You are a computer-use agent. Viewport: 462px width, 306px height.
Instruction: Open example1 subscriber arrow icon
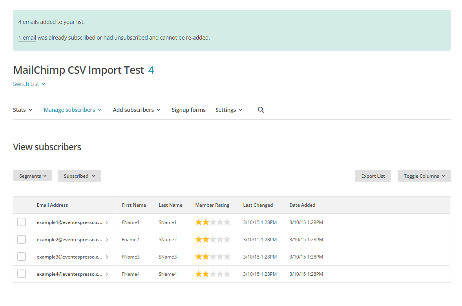tap(107, 222)
